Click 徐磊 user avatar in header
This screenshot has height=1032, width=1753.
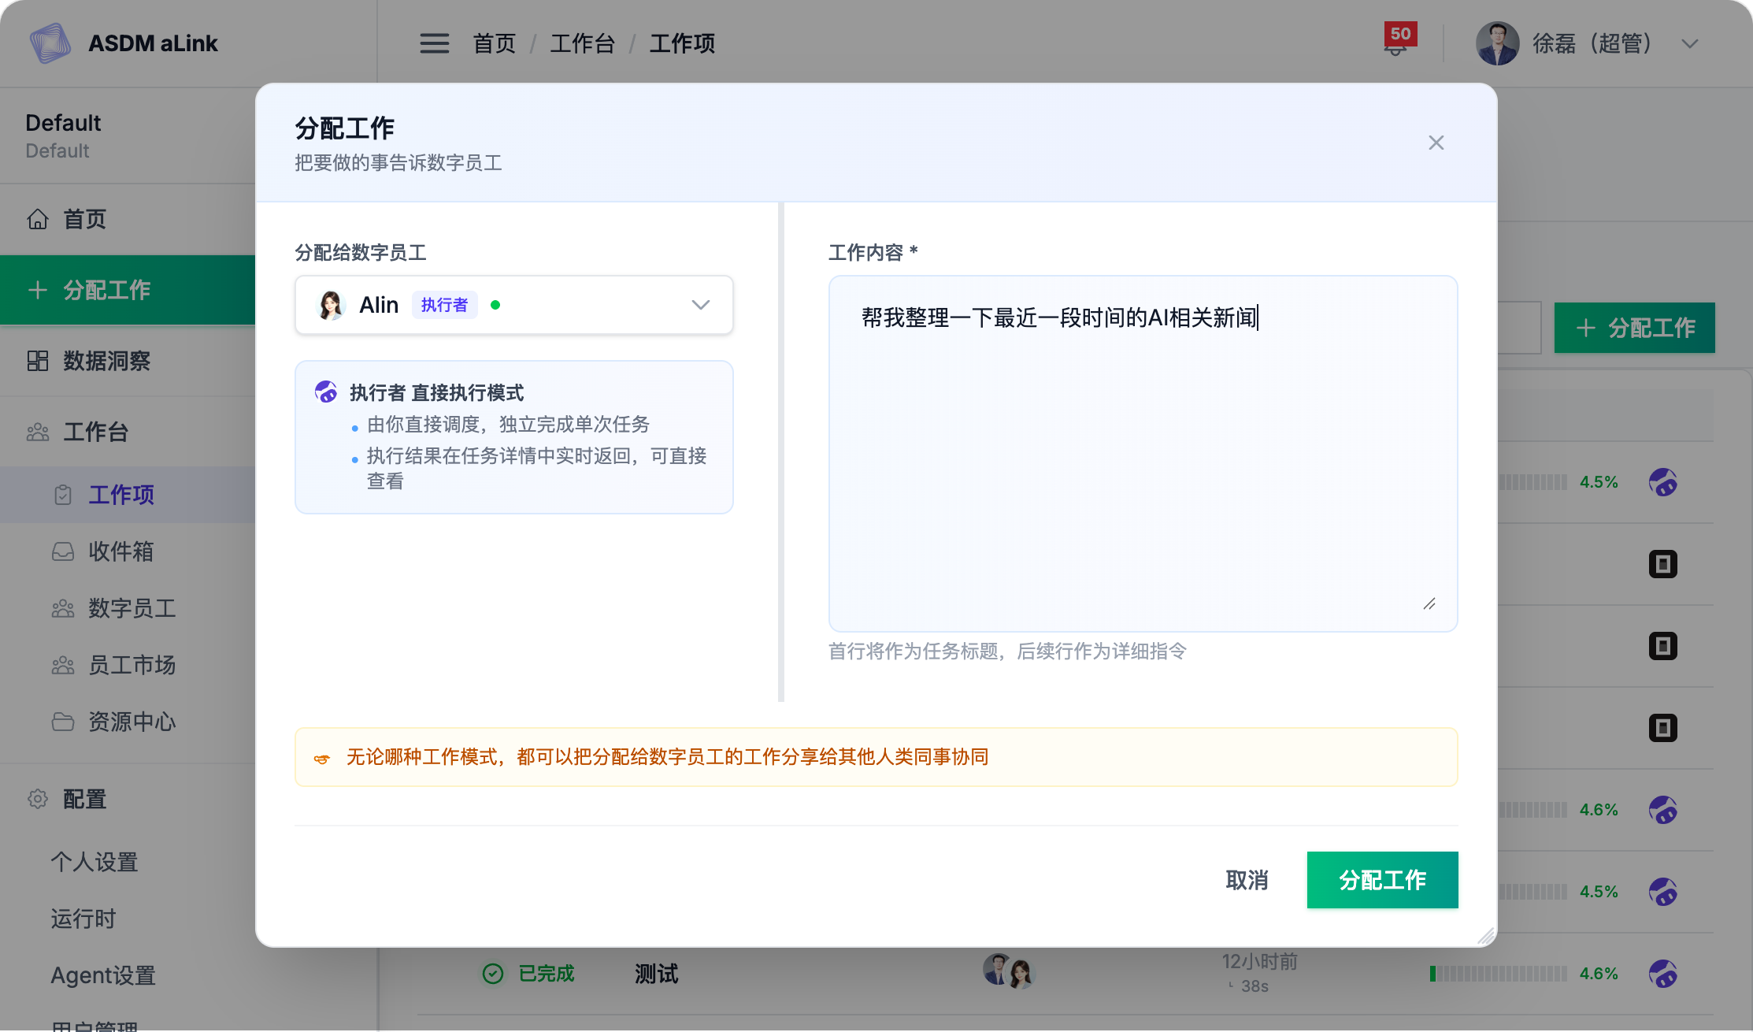(x=1497, y=43)
